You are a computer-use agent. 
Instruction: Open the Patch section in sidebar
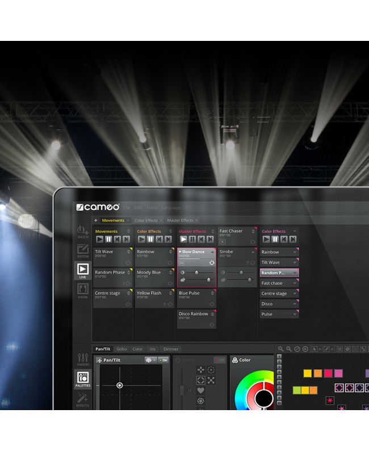[x=83, y=232]
